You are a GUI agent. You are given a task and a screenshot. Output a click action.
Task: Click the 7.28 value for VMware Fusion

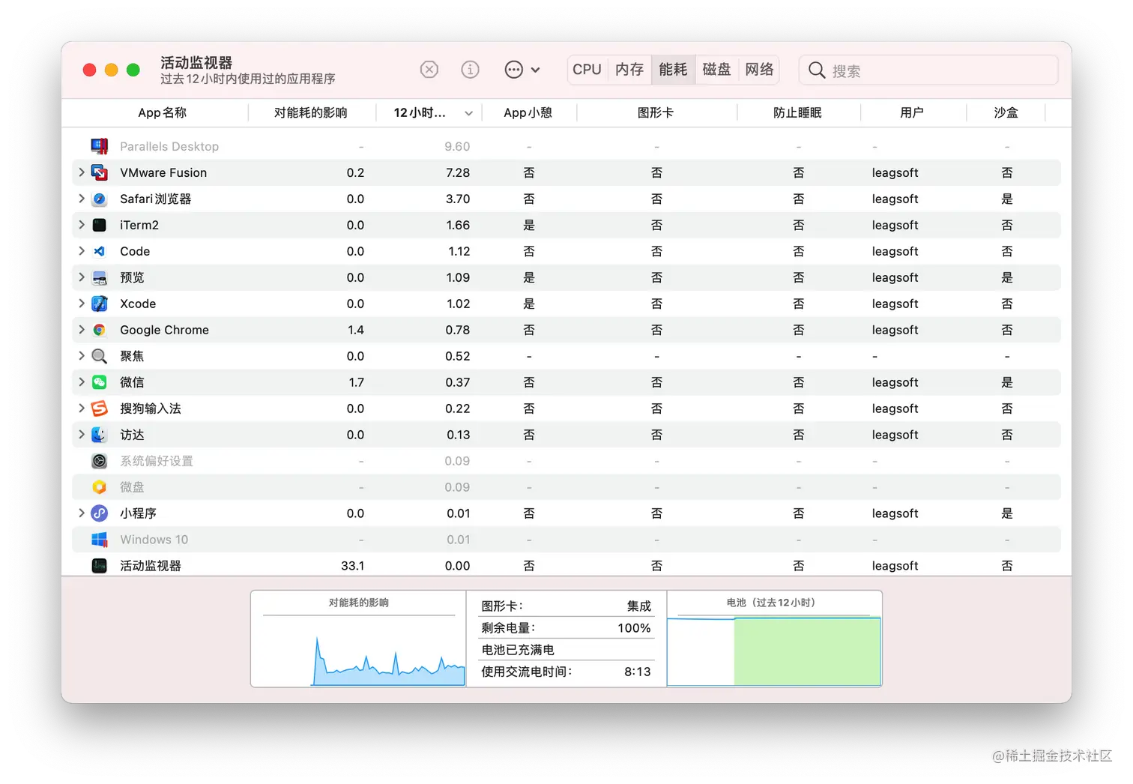tap(458, 172)
